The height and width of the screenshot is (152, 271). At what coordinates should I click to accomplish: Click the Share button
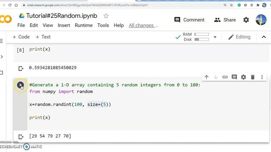225,20
